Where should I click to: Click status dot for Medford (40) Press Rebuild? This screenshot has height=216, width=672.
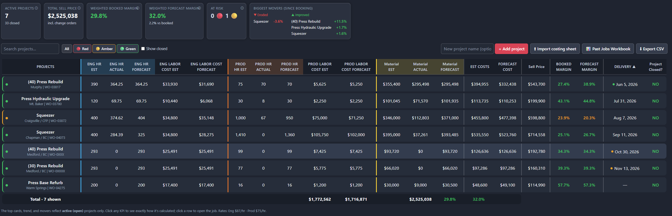click(7, 151)
